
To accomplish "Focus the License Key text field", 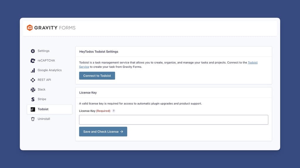I will coord(173,120).
